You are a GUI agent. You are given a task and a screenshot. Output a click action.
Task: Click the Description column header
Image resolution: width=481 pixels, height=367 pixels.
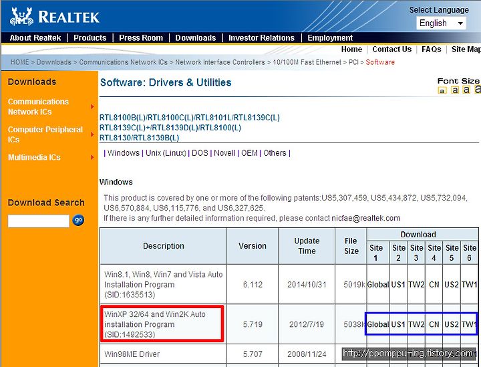[x=164, y=246]
